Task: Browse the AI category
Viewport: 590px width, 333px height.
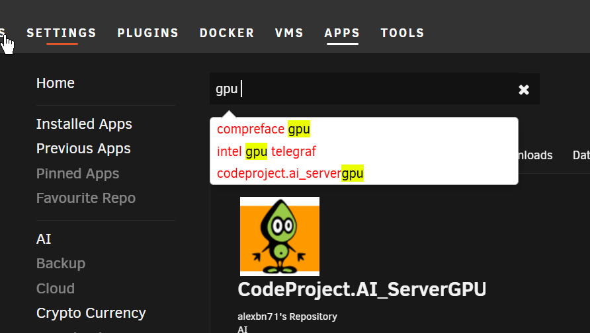Action: click(x=44, y=239)
